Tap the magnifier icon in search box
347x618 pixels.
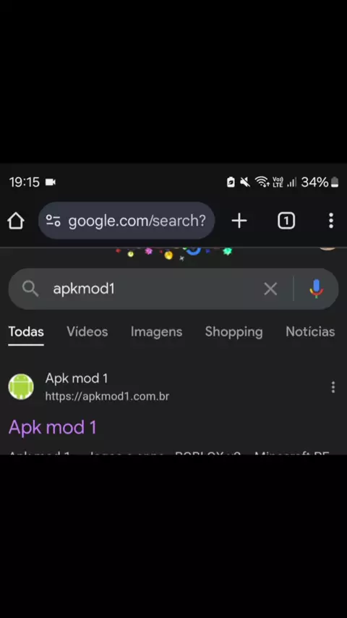coord(30,289)
